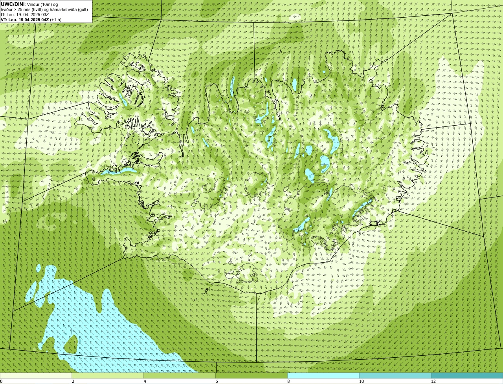Select the 4–6 m/s green band
The image size is (503, 384).
(x=180, y=376)
